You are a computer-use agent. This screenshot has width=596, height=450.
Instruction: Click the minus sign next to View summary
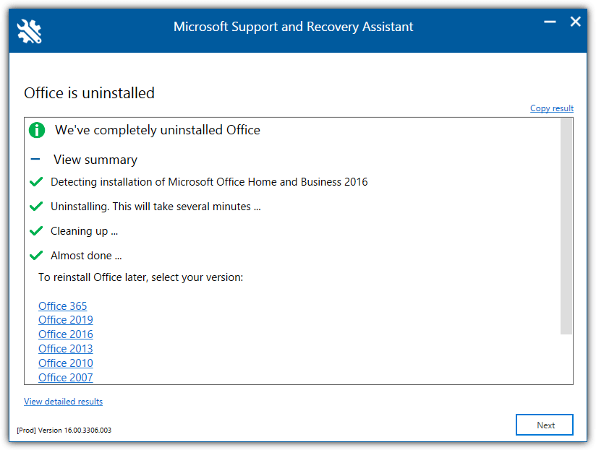tap(35, 159)
